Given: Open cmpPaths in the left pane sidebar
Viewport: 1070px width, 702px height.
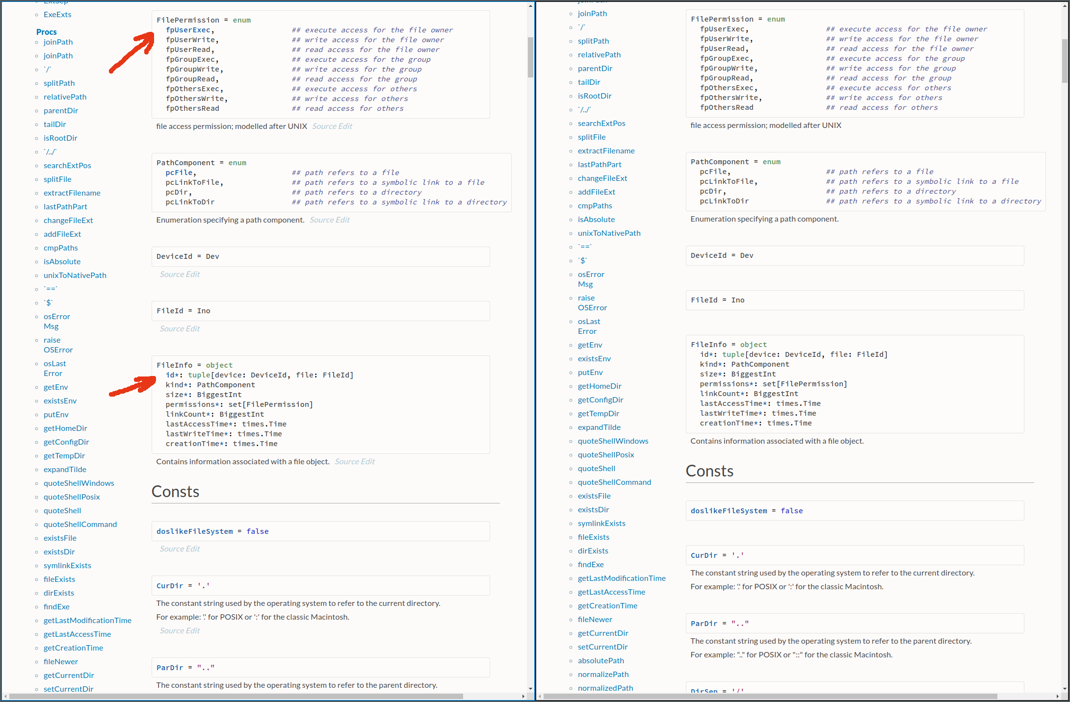Looking at the screenshot, I should tap(61, 248).
